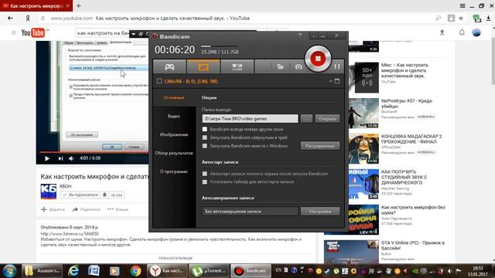Open a new browser tab
The image size is (495, 278).
(x=79, y=5)
